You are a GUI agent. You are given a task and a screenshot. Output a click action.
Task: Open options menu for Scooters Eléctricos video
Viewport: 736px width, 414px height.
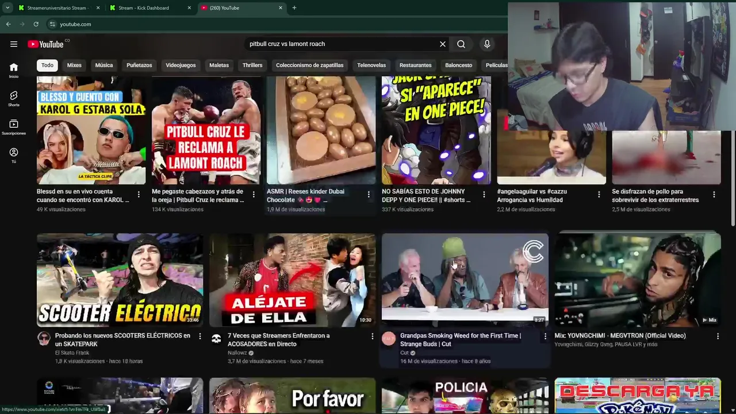(x=200, y=336)
